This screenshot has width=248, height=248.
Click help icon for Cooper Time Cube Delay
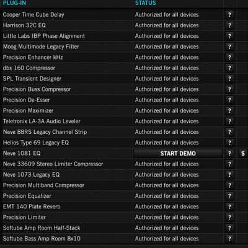pos(229,15)
